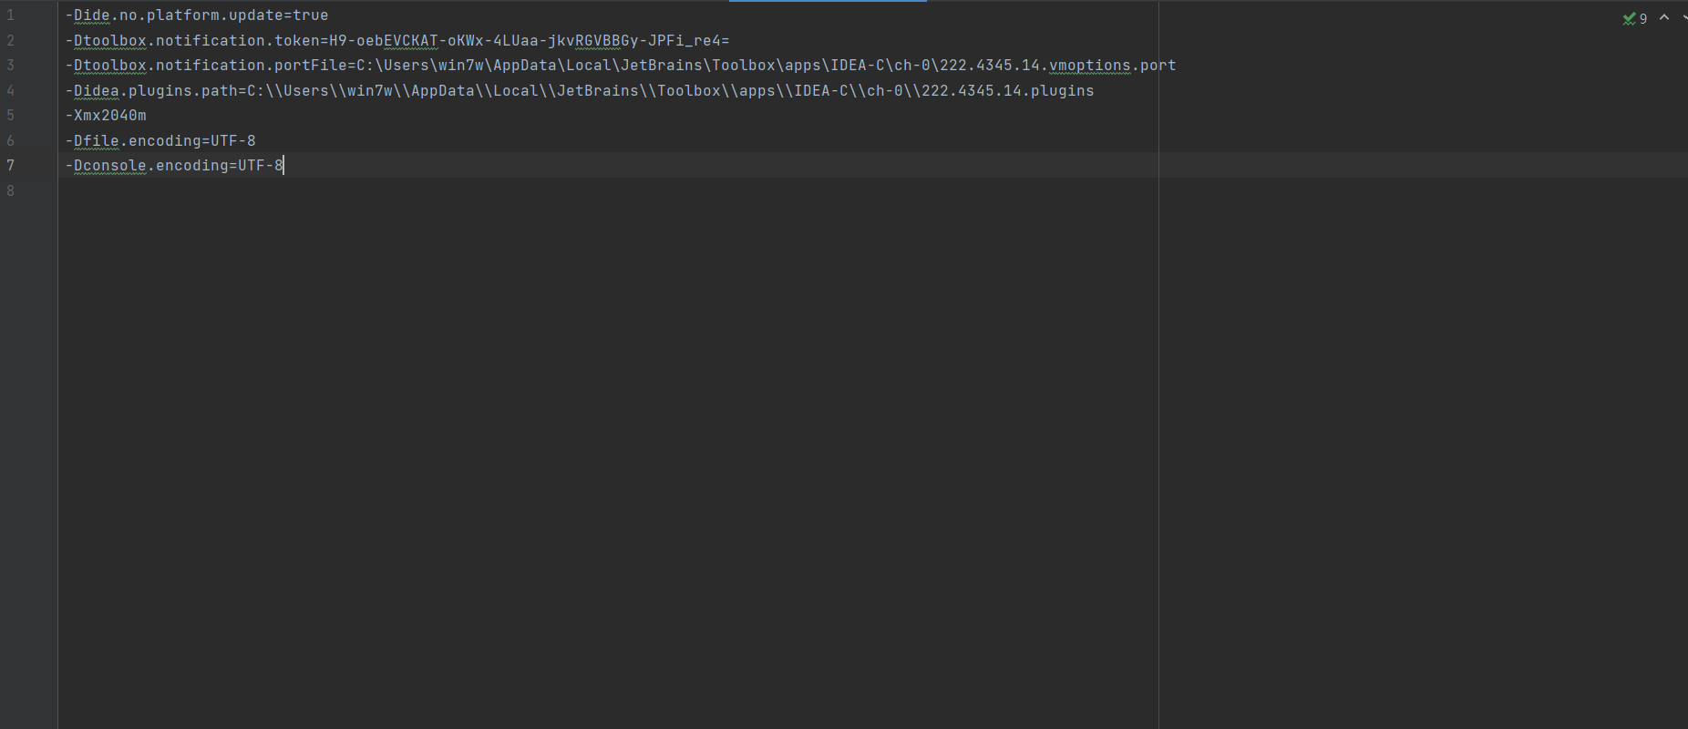Place cursor in the -Xmx2040m line
Screen dimensions: 1688x729
tap(106, 116)
